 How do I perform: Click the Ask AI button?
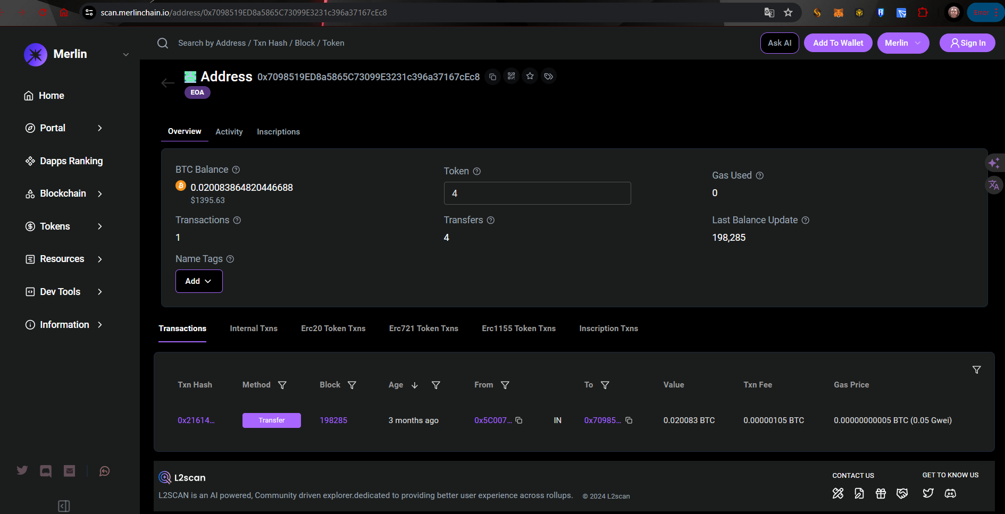[780, 43]
